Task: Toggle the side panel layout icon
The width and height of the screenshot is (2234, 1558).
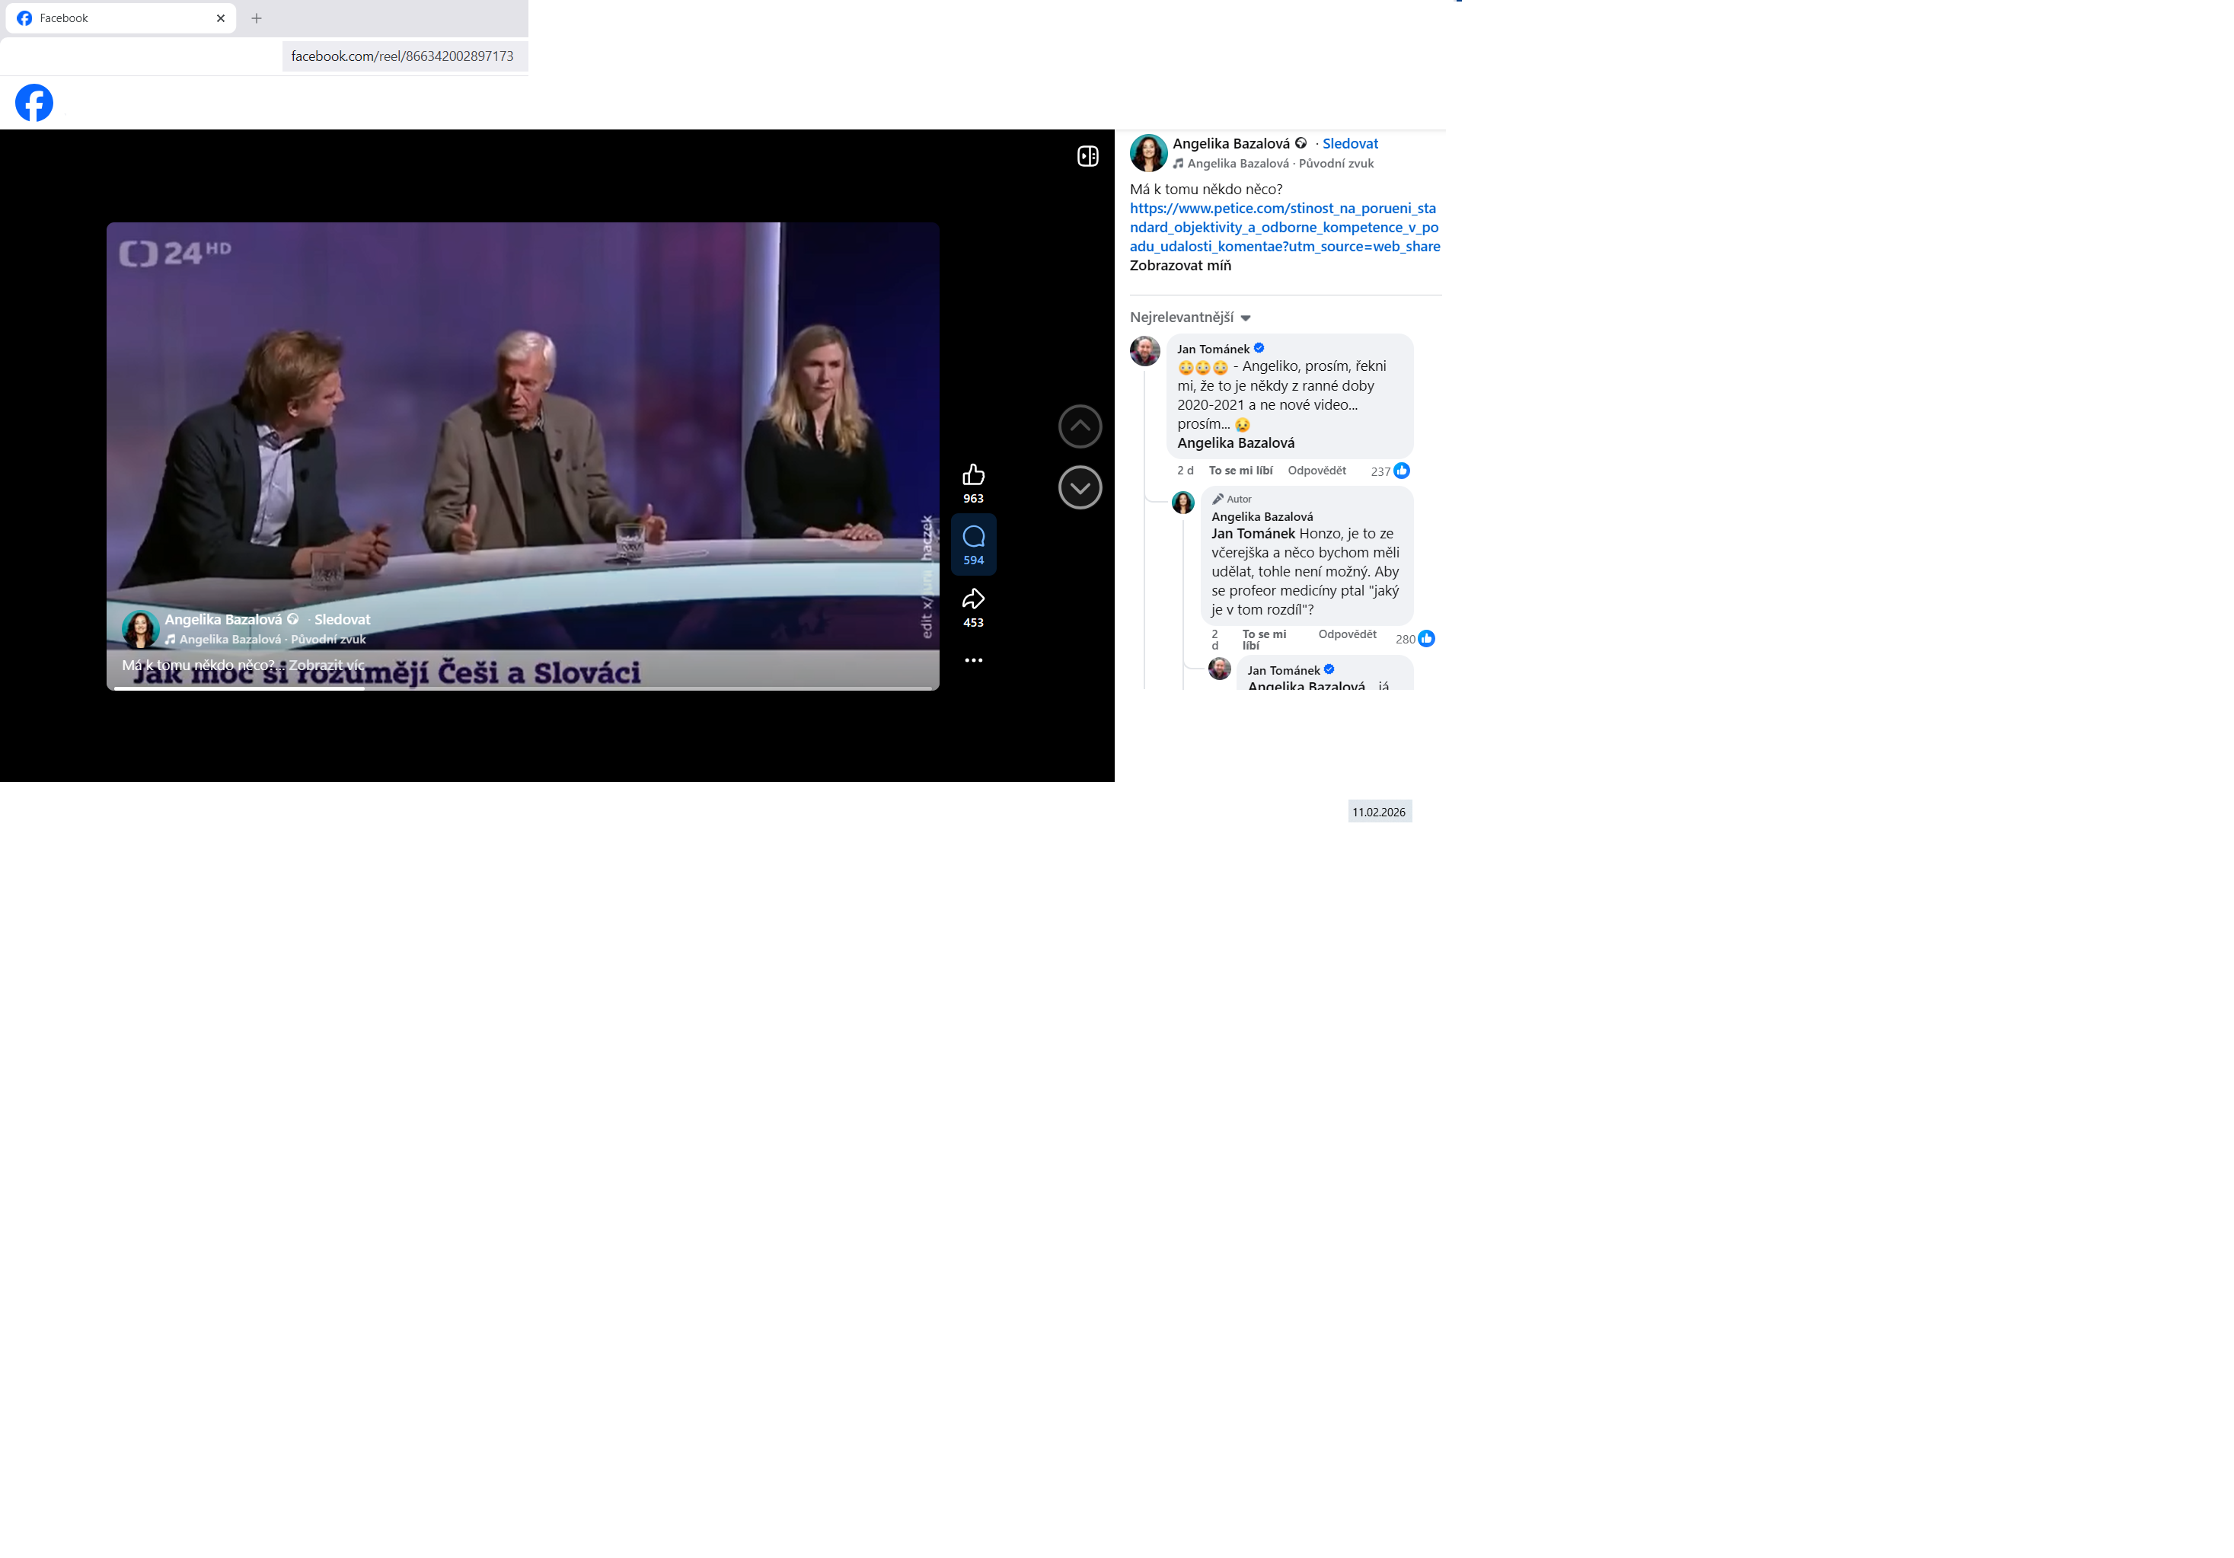Action: coord(1088,157)
